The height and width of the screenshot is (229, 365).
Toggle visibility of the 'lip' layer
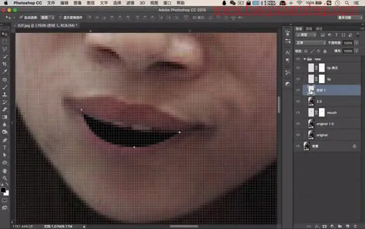298,79
